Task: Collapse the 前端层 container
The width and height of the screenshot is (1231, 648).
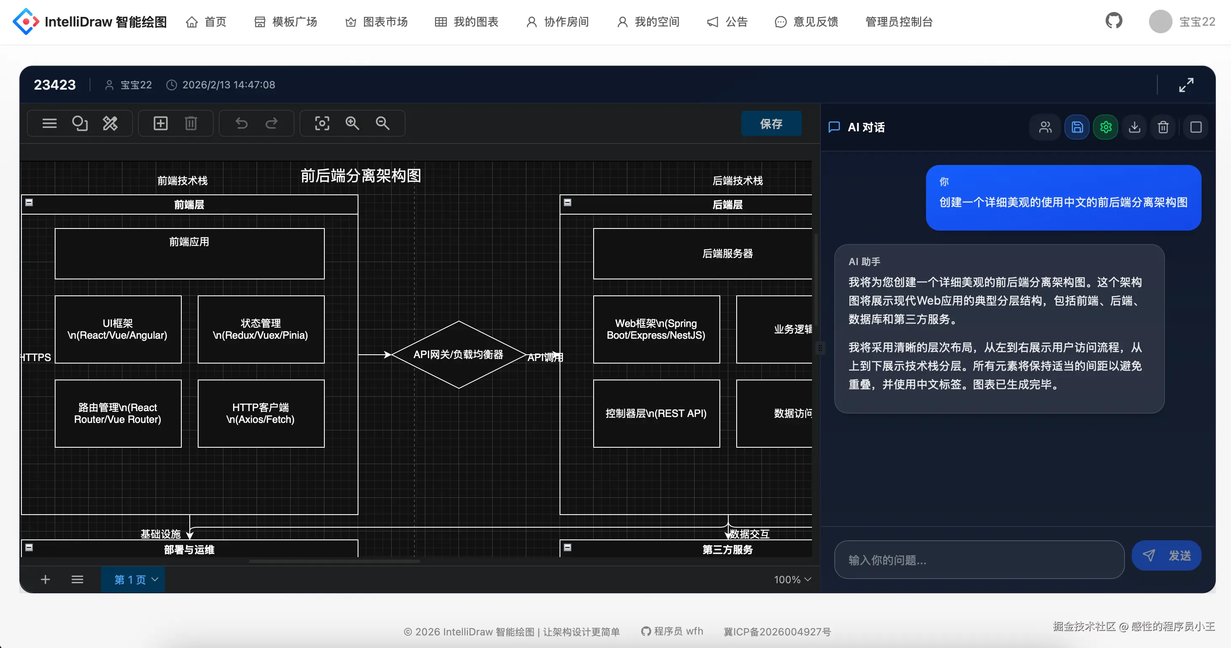Action: click(x=29, y=203)
